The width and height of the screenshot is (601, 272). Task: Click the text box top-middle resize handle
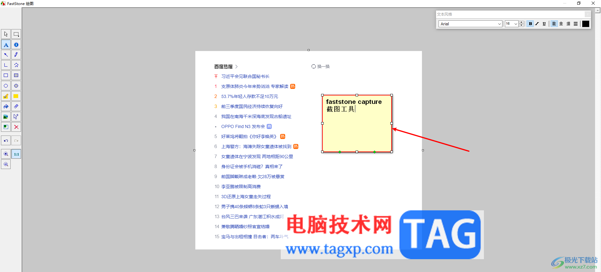click(357, 95)
